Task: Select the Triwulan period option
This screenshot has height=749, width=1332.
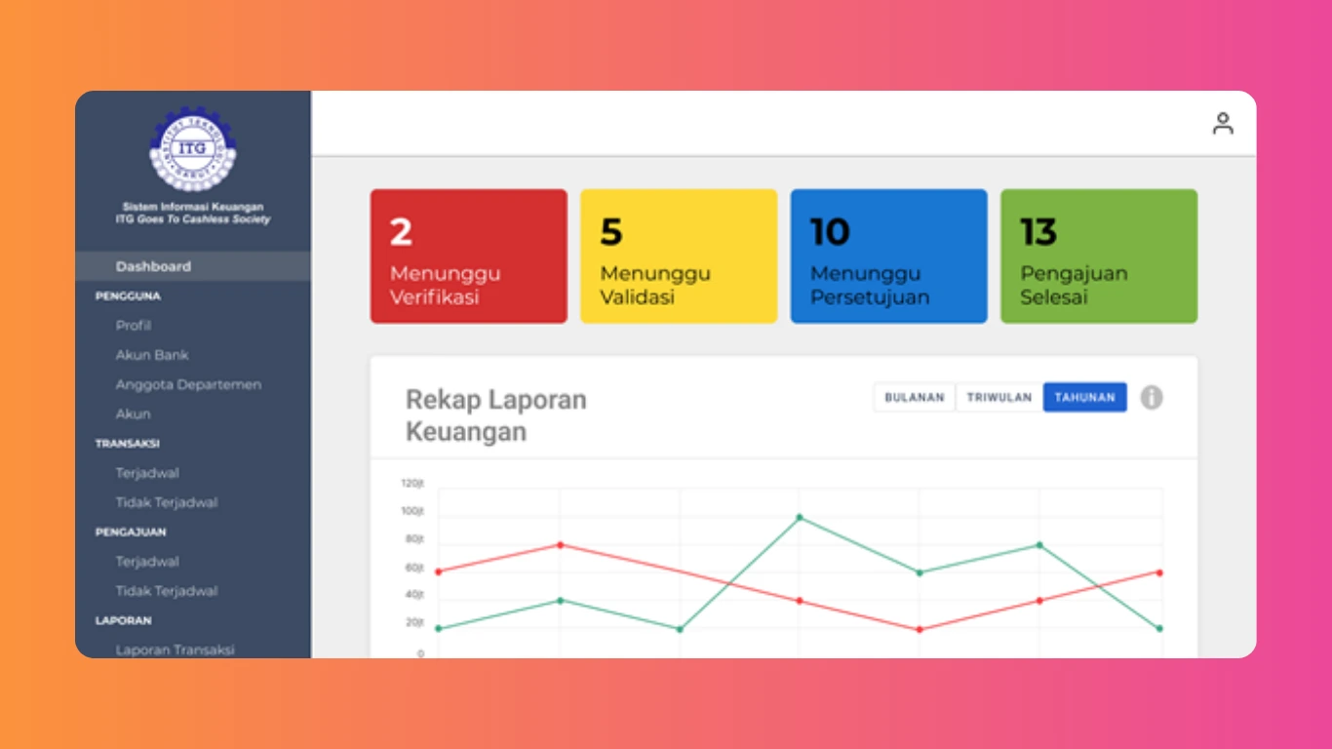Action: coord(999,398)
